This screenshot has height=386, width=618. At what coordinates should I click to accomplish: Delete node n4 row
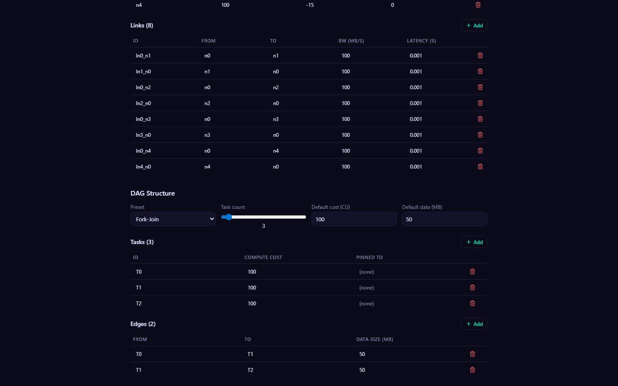tap(478, 5)
